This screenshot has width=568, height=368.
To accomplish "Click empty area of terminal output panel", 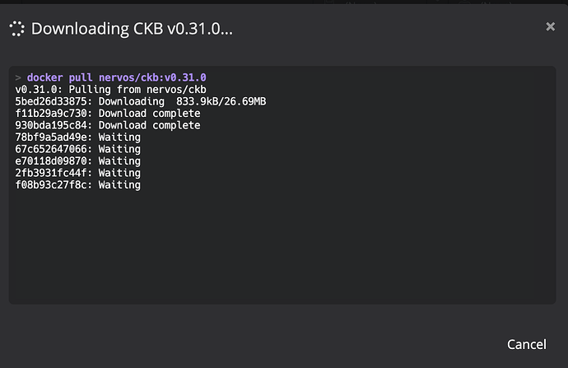I will pos(282,246).
